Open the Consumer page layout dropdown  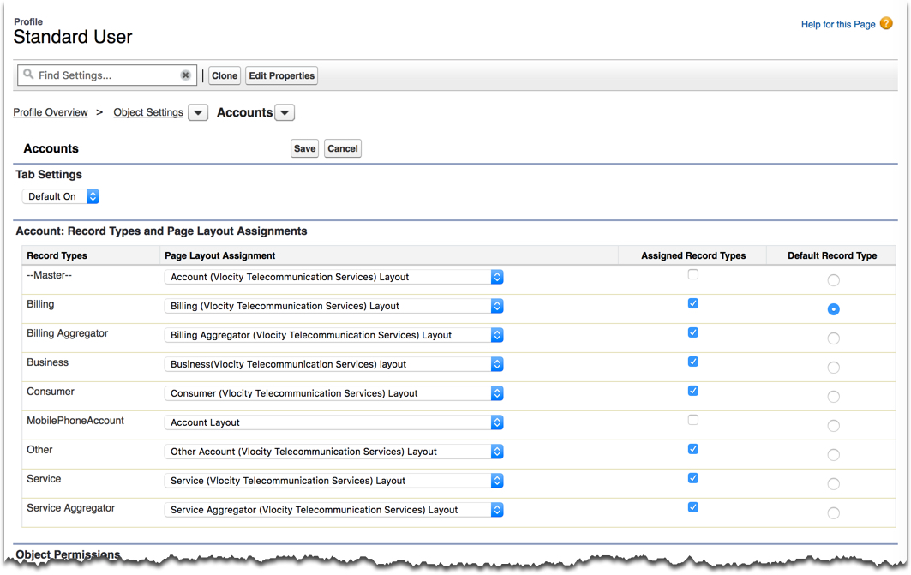[496, 393]
